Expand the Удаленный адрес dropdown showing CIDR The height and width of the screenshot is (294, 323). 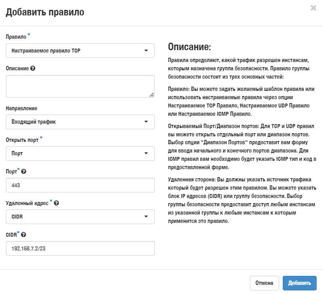(x=80, y=217)
